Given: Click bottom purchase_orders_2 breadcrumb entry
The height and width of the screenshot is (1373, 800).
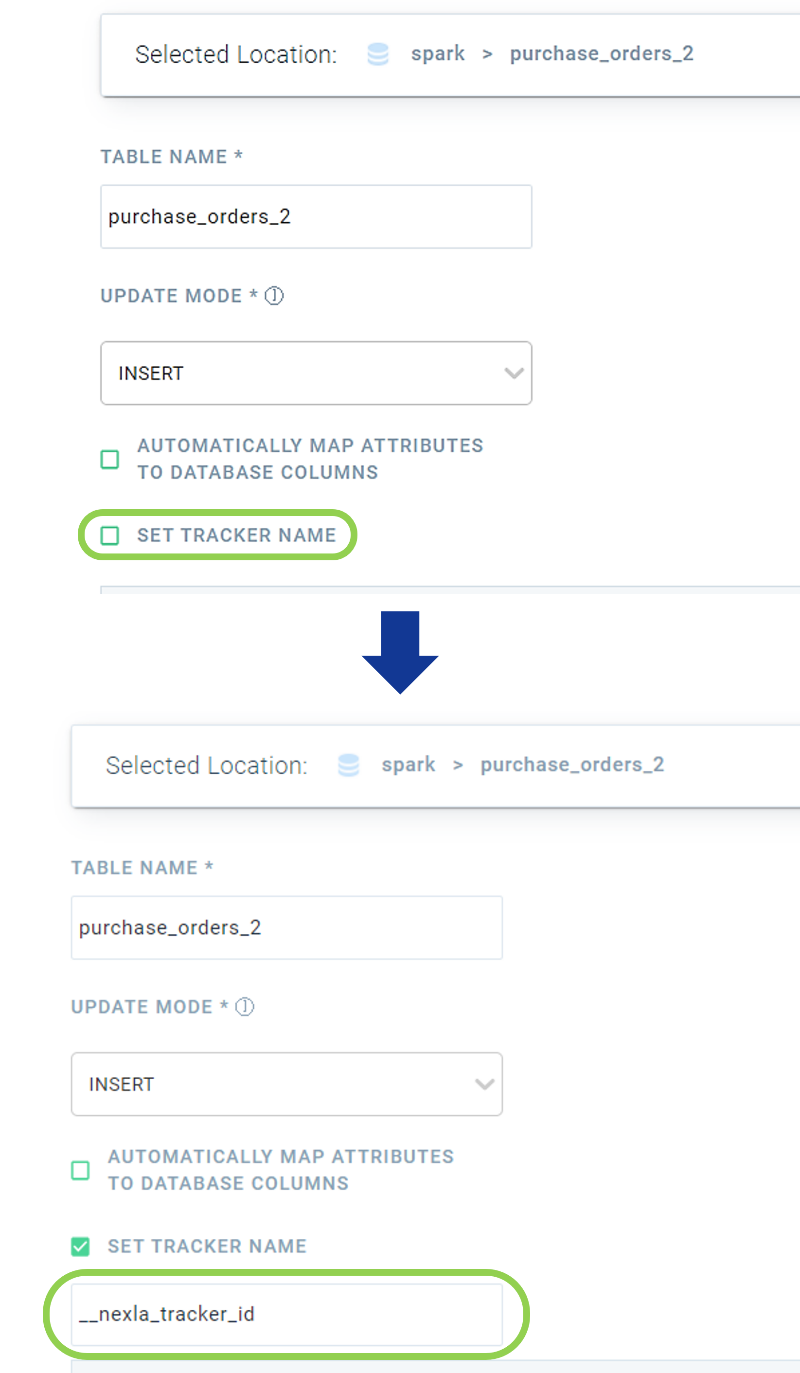Looking at the screenshot, I should [x=572, y=765].
